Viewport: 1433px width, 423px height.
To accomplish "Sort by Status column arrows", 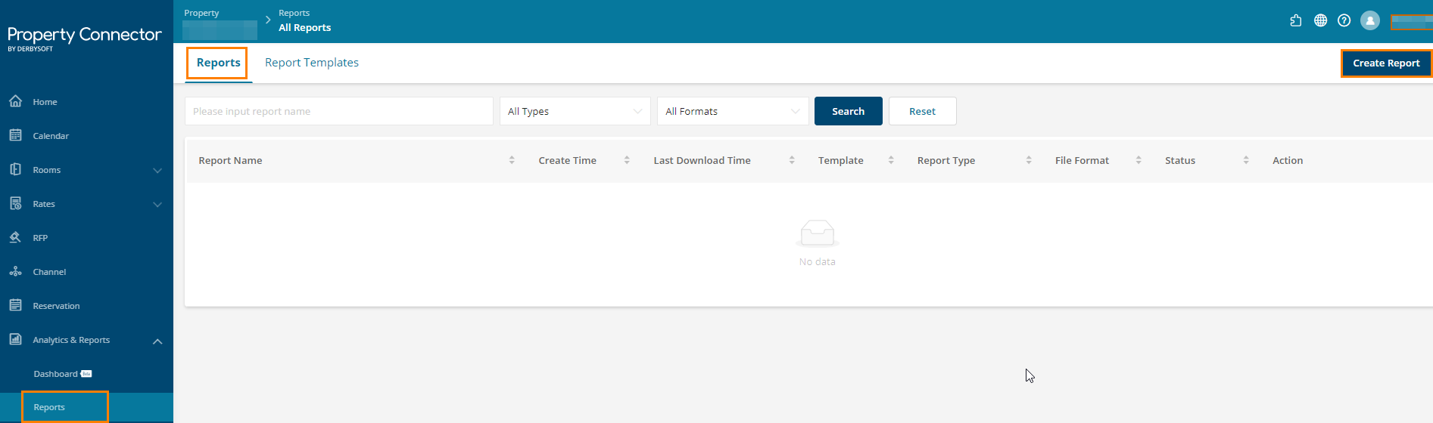I will click(x=1246, y=160).
